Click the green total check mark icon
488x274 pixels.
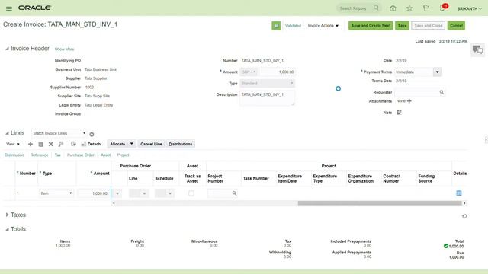(445, 246)
